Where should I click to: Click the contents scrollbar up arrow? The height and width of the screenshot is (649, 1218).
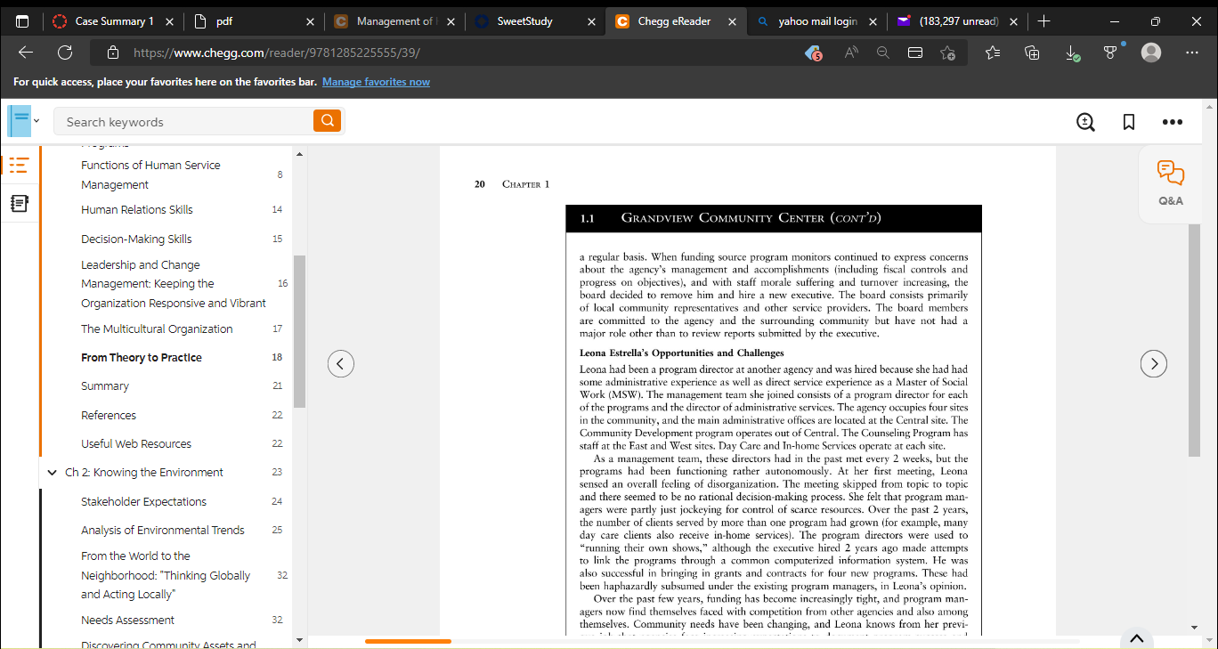point(299,155)
